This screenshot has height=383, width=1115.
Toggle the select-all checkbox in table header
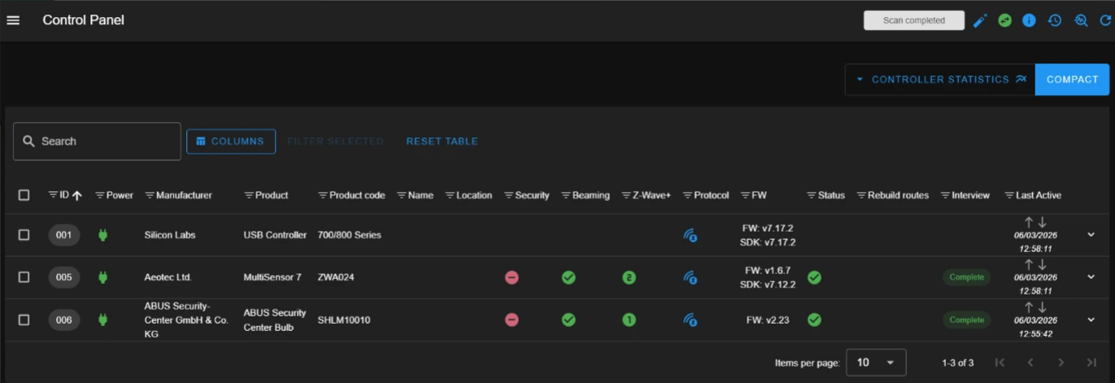click(x=24, y=195)
